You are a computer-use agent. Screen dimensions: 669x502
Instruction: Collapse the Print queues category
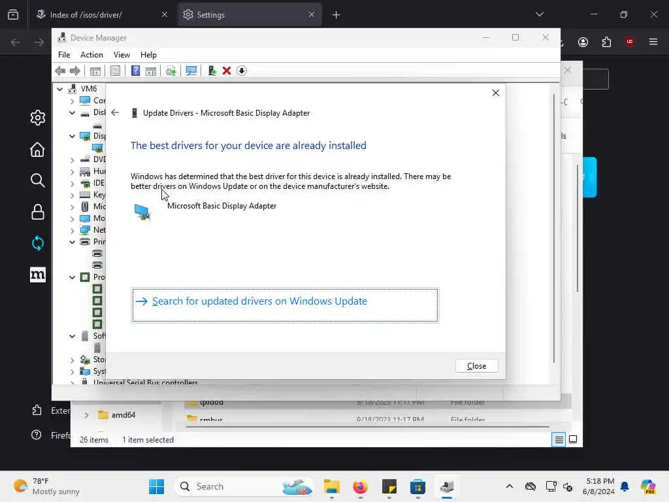72,242
